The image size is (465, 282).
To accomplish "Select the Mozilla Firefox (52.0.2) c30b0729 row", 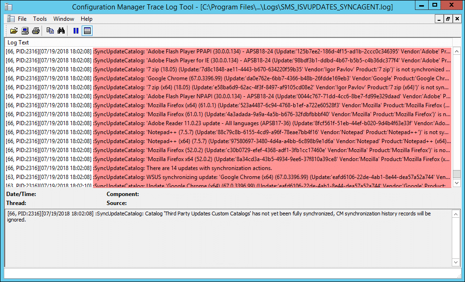I will (228, 150).
